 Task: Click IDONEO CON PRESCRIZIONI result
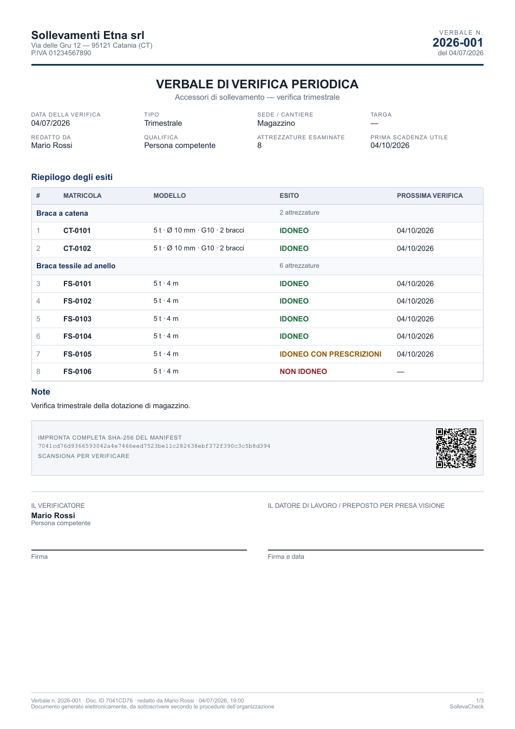[x=330, y=354]
